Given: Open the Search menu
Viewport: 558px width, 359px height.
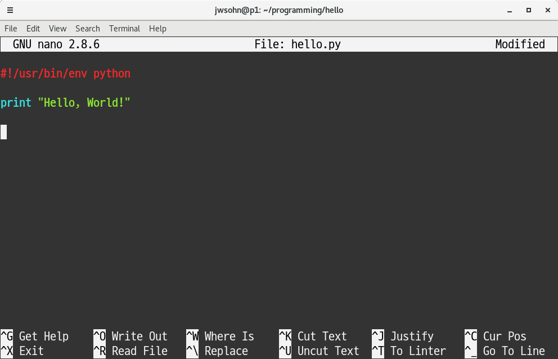Looking at the screenshot, I should 87,29.
